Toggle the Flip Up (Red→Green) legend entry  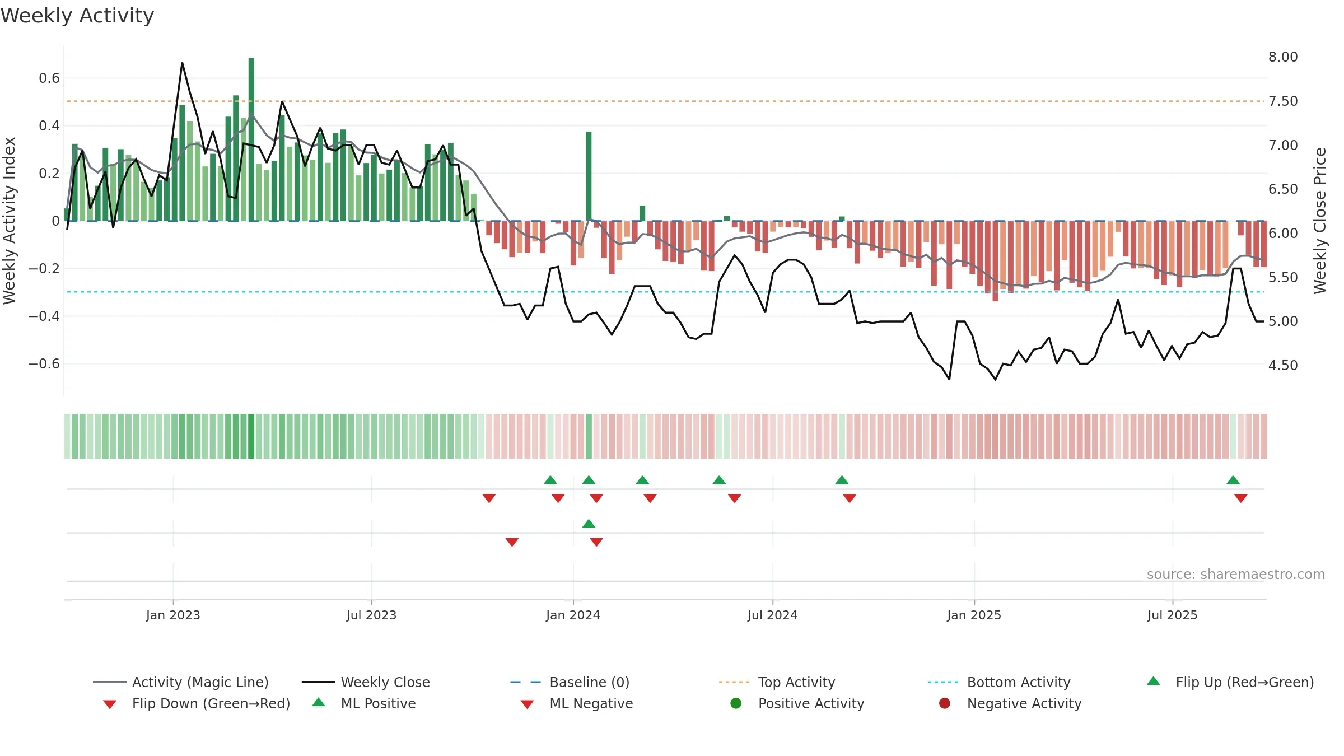1230,682
